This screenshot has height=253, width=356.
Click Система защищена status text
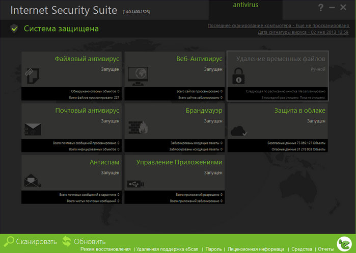(x=61, y=29)
